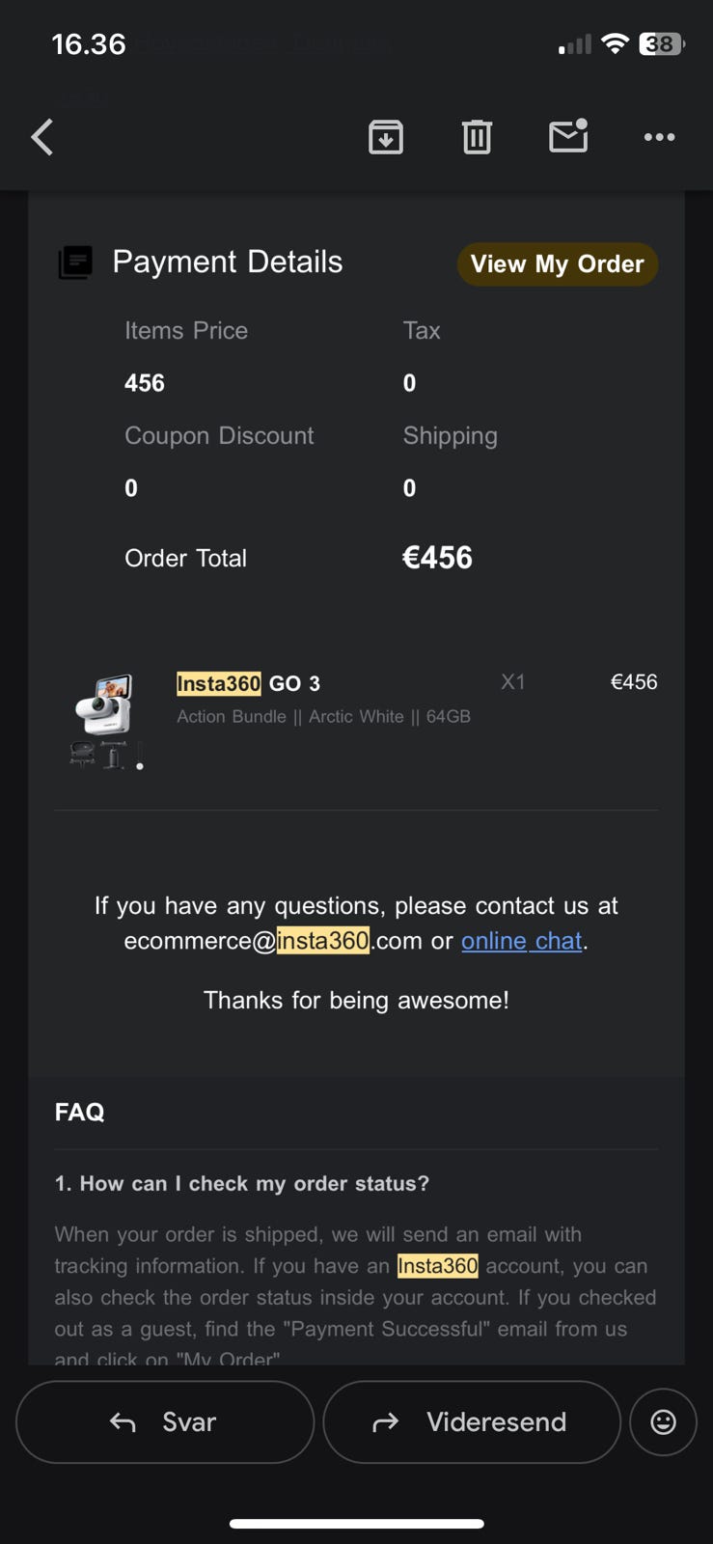
Task: Click the View My Order button
Action: tap(557, 264)
